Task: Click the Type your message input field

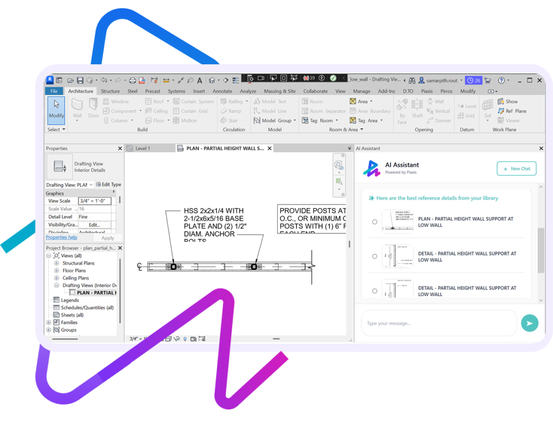Action: [x=437, y=323]
